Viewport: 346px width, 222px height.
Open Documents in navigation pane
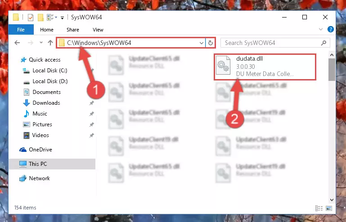[x=46, y=92]
